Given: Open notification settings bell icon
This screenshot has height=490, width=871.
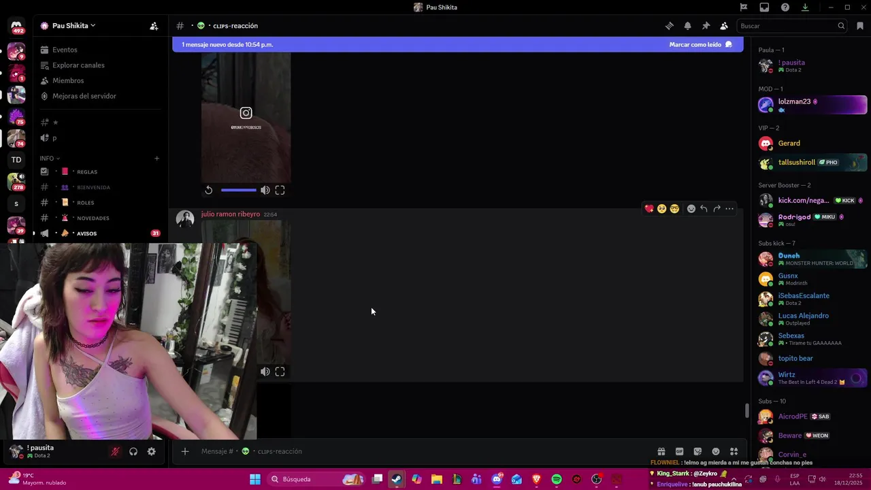Looking at the screenshot, I should [x=687, y=26].
